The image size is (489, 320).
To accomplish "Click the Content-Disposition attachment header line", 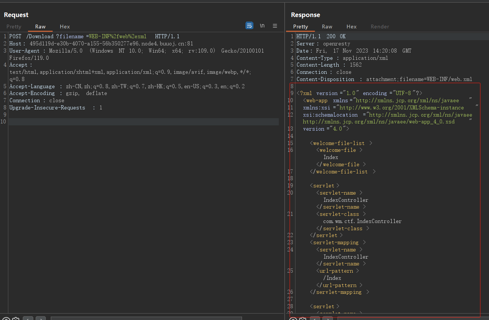I will (384, 79).
